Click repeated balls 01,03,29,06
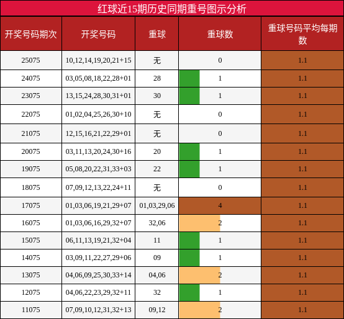Viewport: 344px width, 319px height. point(157,205)
